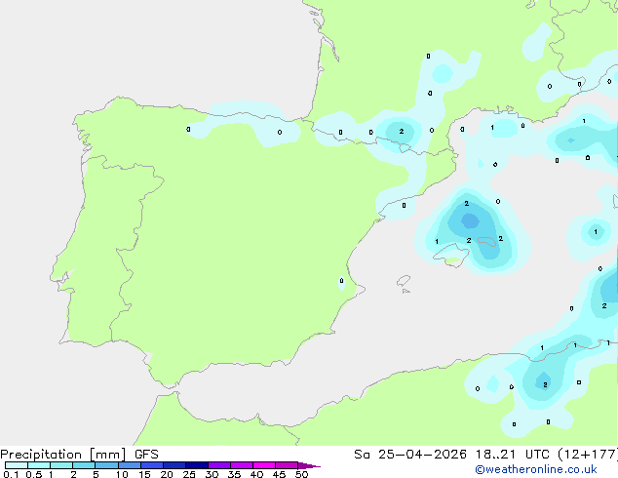Pick the 15–20 mm legend swatch
Screen dimensions: 618x478
151,465
